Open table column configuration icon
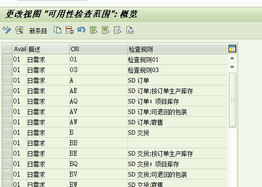 tap(232, 49)
